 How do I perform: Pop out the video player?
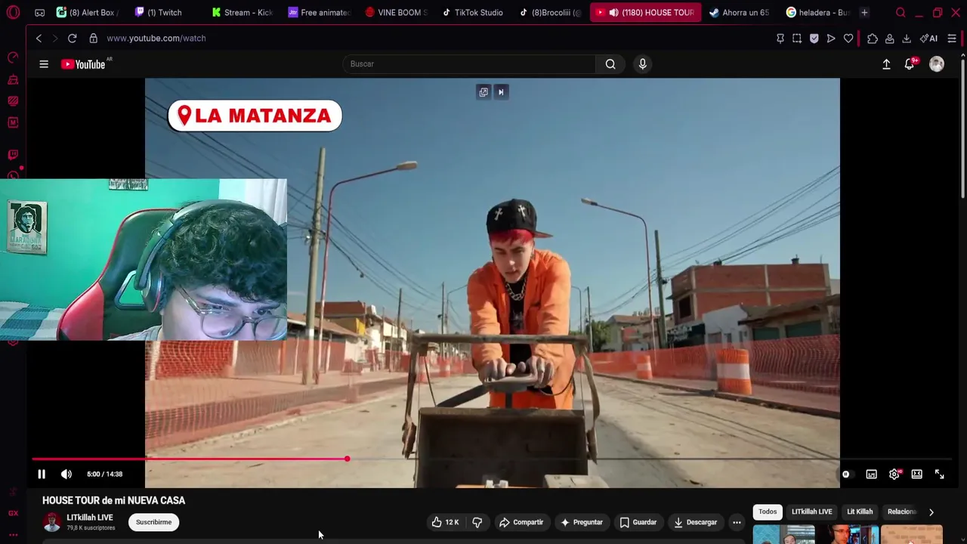coord(483,92)
